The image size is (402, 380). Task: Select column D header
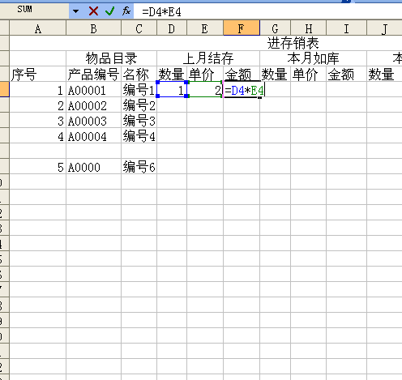pyautogui.click(x=172, y=28)
